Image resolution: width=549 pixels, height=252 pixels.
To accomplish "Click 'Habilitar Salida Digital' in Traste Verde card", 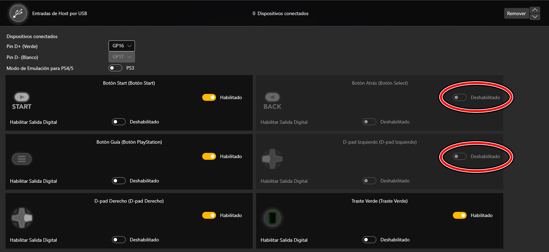I will [x=284, y=240].
